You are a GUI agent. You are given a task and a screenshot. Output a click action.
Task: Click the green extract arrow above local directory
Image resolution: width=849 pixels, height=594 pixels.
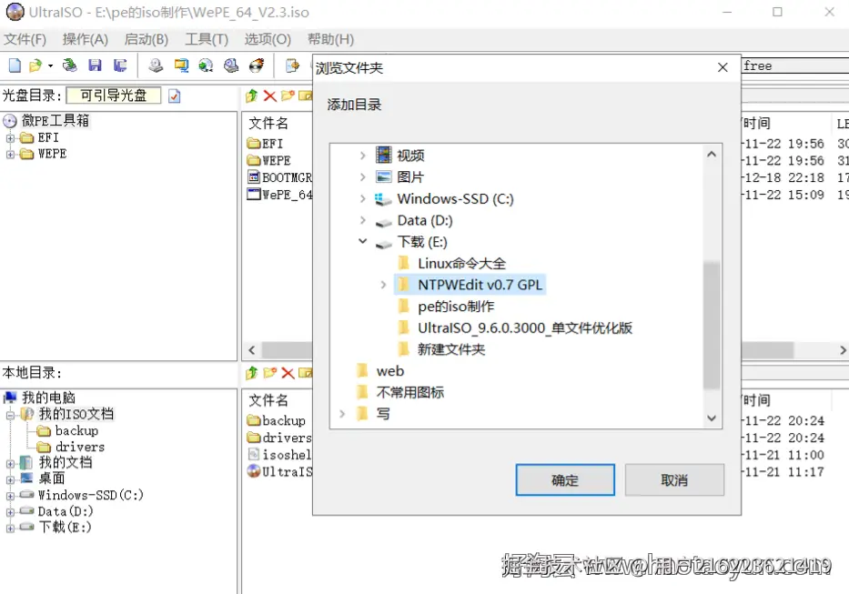tap(252, 372)
